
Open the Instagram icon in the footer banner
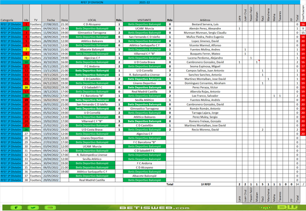point(50,208)
